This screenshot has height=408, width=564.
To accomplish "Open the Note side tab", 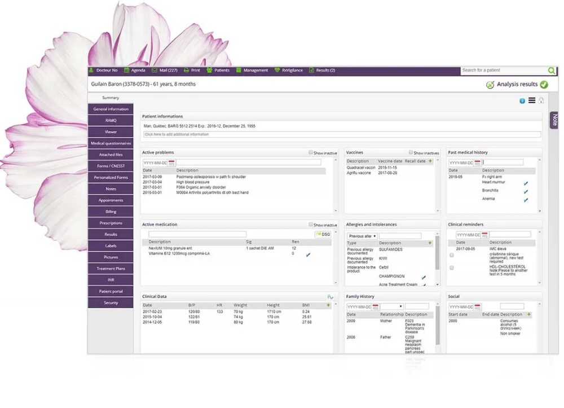I will pyautogui.click(x=554, y=120).
